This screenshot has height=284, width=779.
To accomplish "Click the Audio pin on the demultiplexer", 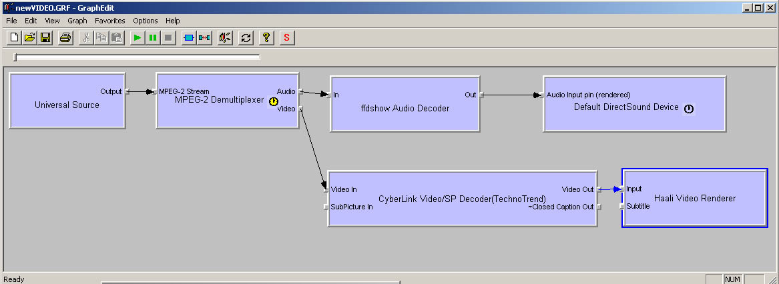I will tap(300, 91).
